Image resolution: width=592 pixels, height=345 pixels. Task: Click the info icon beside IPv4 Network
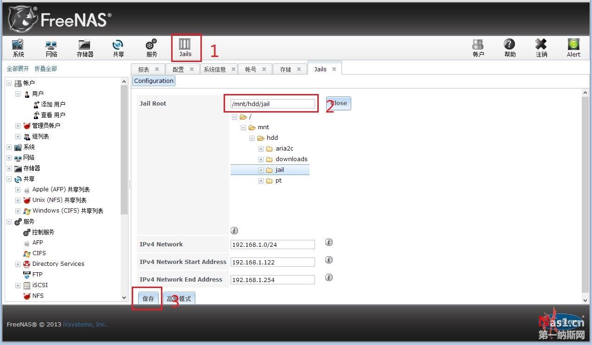(329, 242)
